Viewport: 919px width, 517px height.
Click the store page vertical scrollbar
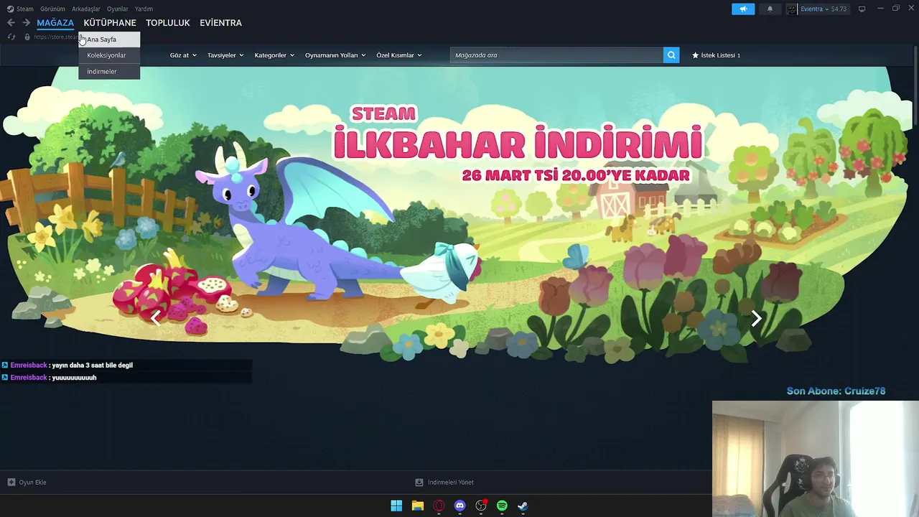coord(915,86)
